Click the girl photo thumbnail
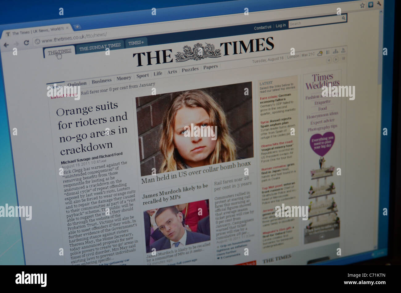The image size is (401, 293). pos(195,128)
